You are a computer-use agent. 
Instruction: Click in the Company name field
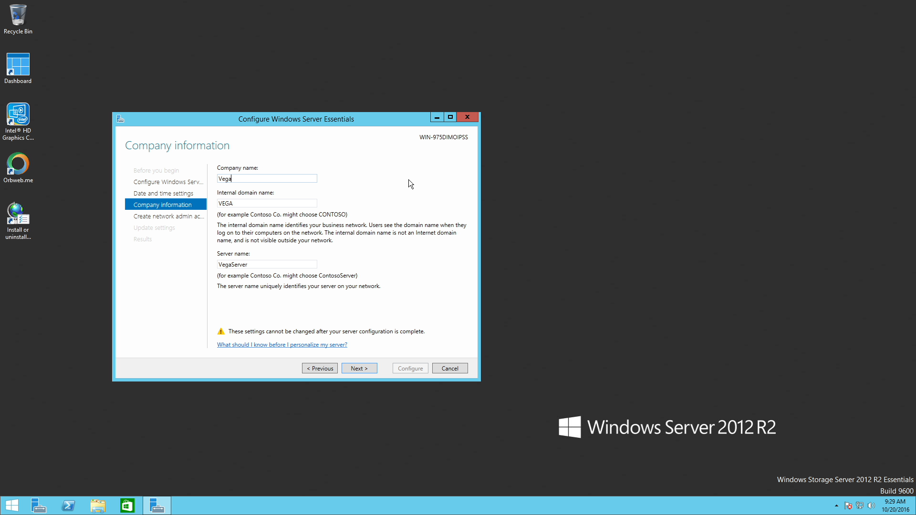[267, 178]
